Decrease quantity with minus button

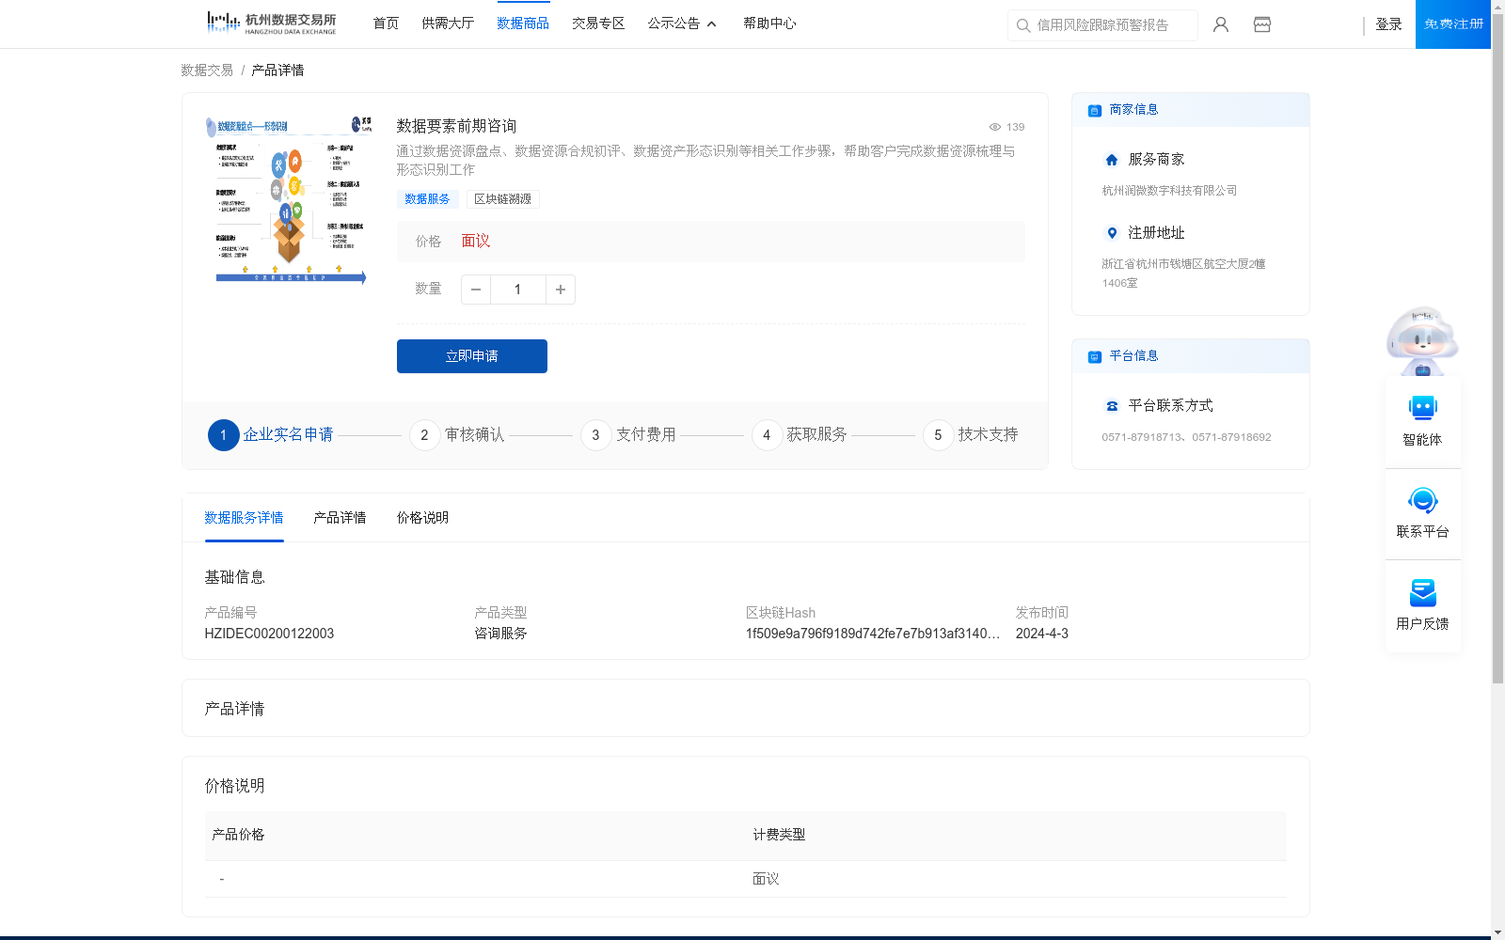(x=476, y=290)
